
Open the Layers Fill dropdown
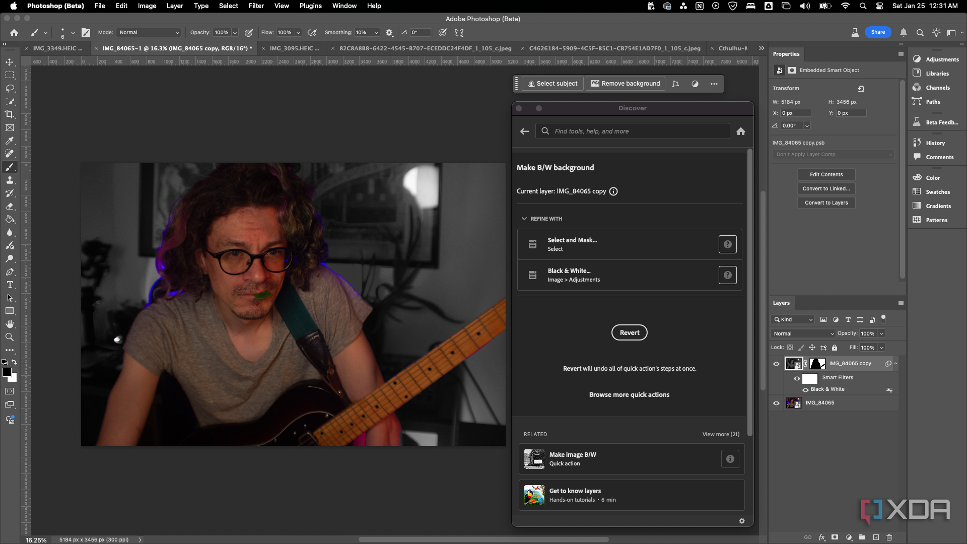pos(881,348)
